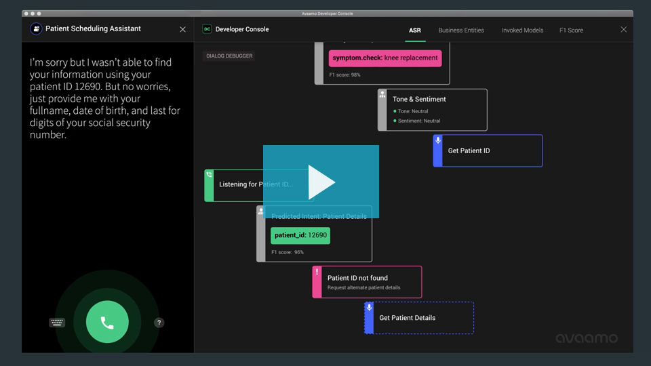Select the symptom.check knee replacement tag
Viewport: 651px width, 366px height.
pyautogui.click(x=385, y=58)
